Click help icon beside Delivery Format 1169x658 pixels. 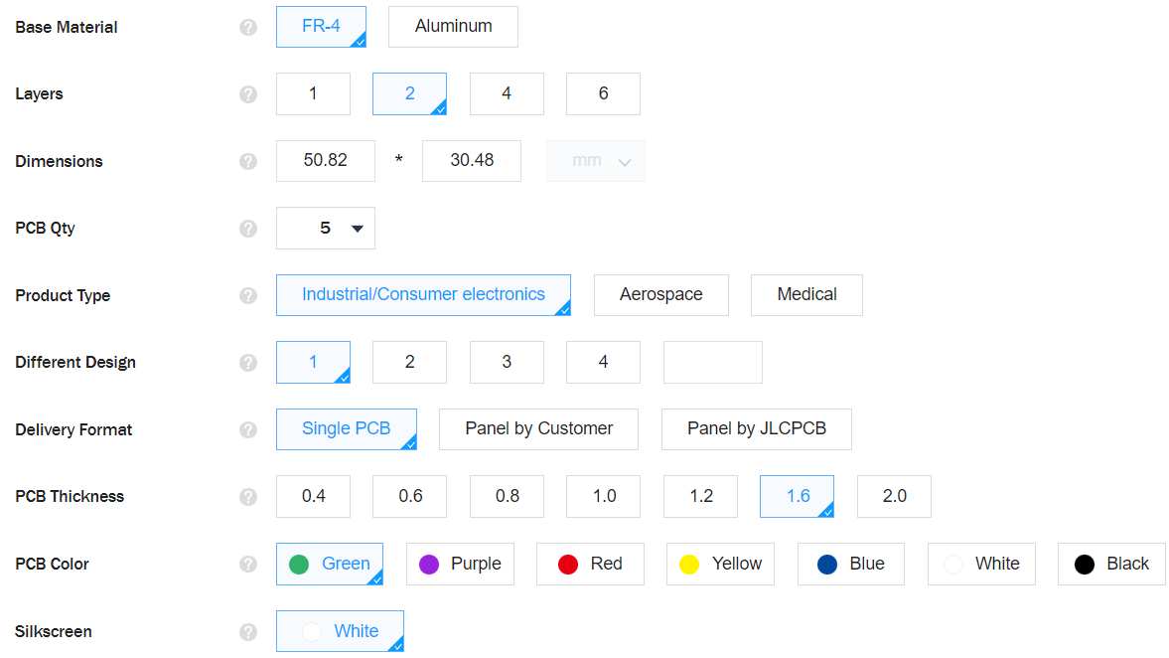(248, 429)
